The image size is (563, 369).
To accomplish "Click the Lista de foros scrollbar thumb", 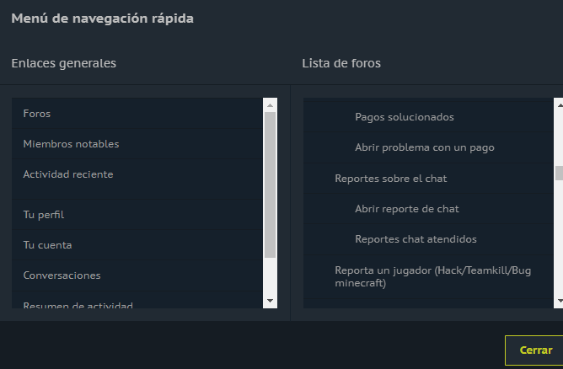I will 558,174.
